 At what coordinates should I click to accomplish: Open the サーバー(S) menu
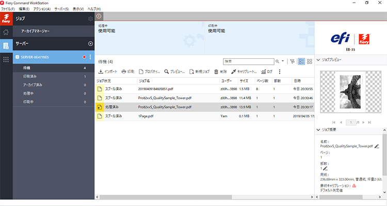[61, 9]
